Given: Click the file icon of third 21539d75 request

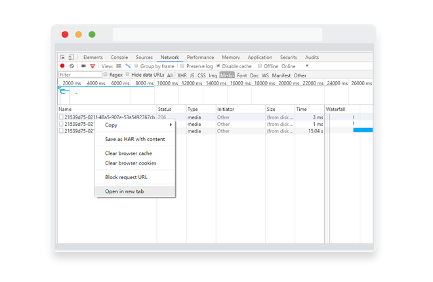Looking at the screenshot, I should (61, 131).
